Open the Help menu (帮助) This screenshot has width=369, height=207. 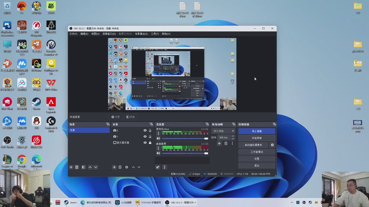tap(166, 34)
